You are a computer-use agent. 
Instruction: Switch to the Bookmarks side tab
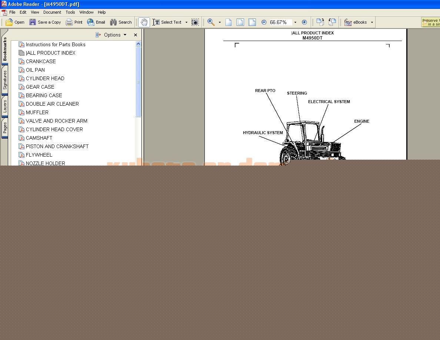pyautogui.click(x=5, y=48)
